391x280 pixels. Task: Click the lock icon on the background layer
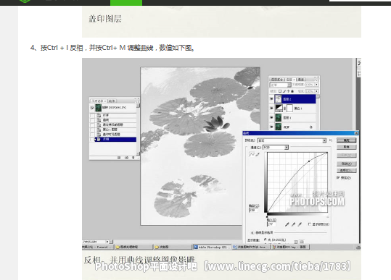point(311,127)
